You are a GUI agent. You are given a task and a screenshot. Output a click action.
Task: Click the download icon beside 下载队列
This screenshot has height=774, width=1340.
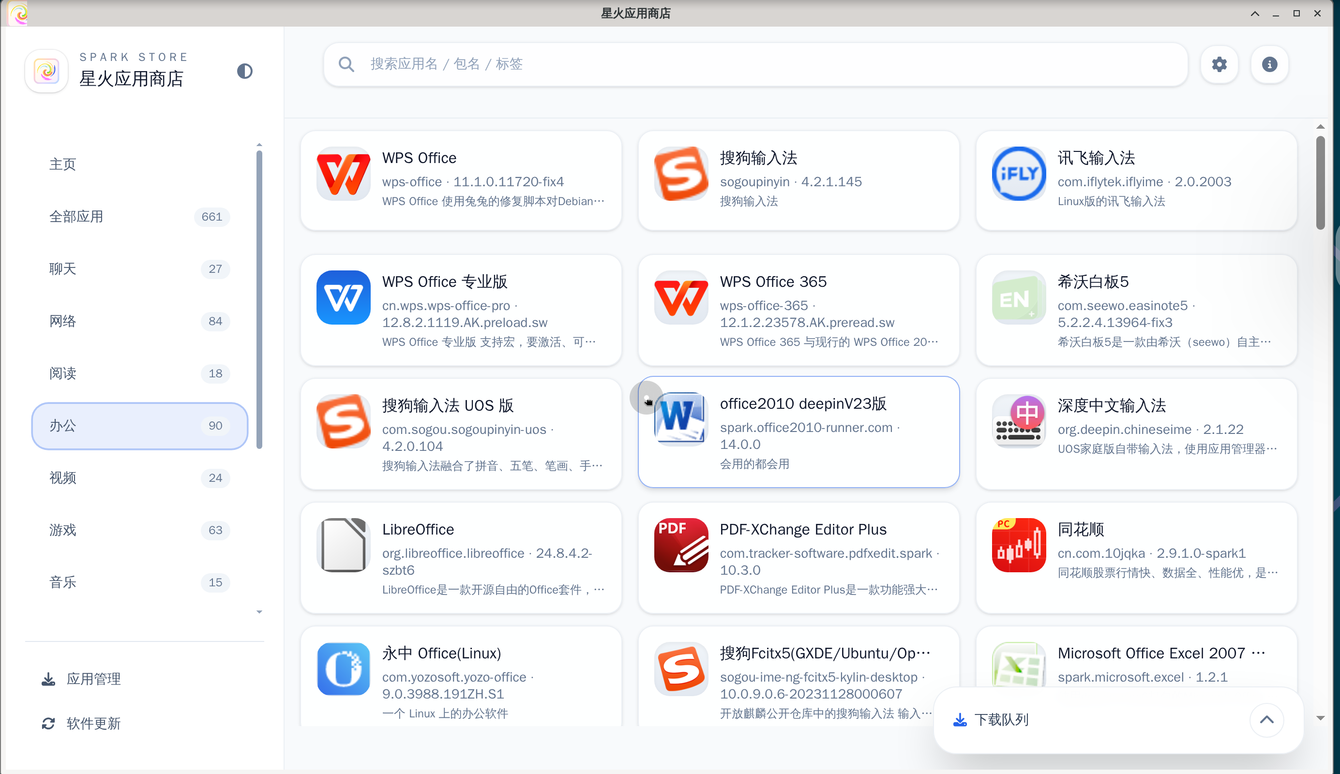tap(960, 720)
